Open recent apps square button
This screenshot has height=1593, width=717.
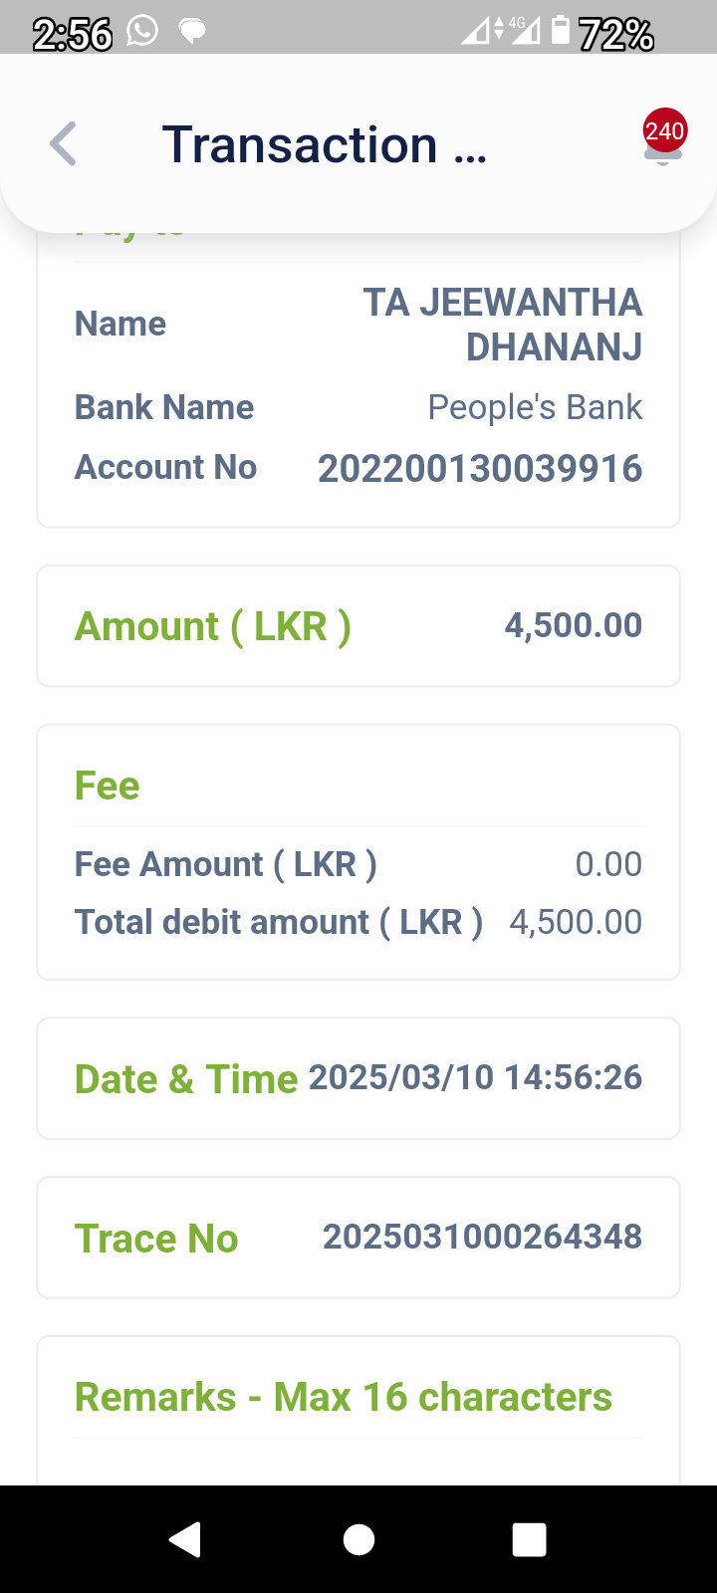529,1539
